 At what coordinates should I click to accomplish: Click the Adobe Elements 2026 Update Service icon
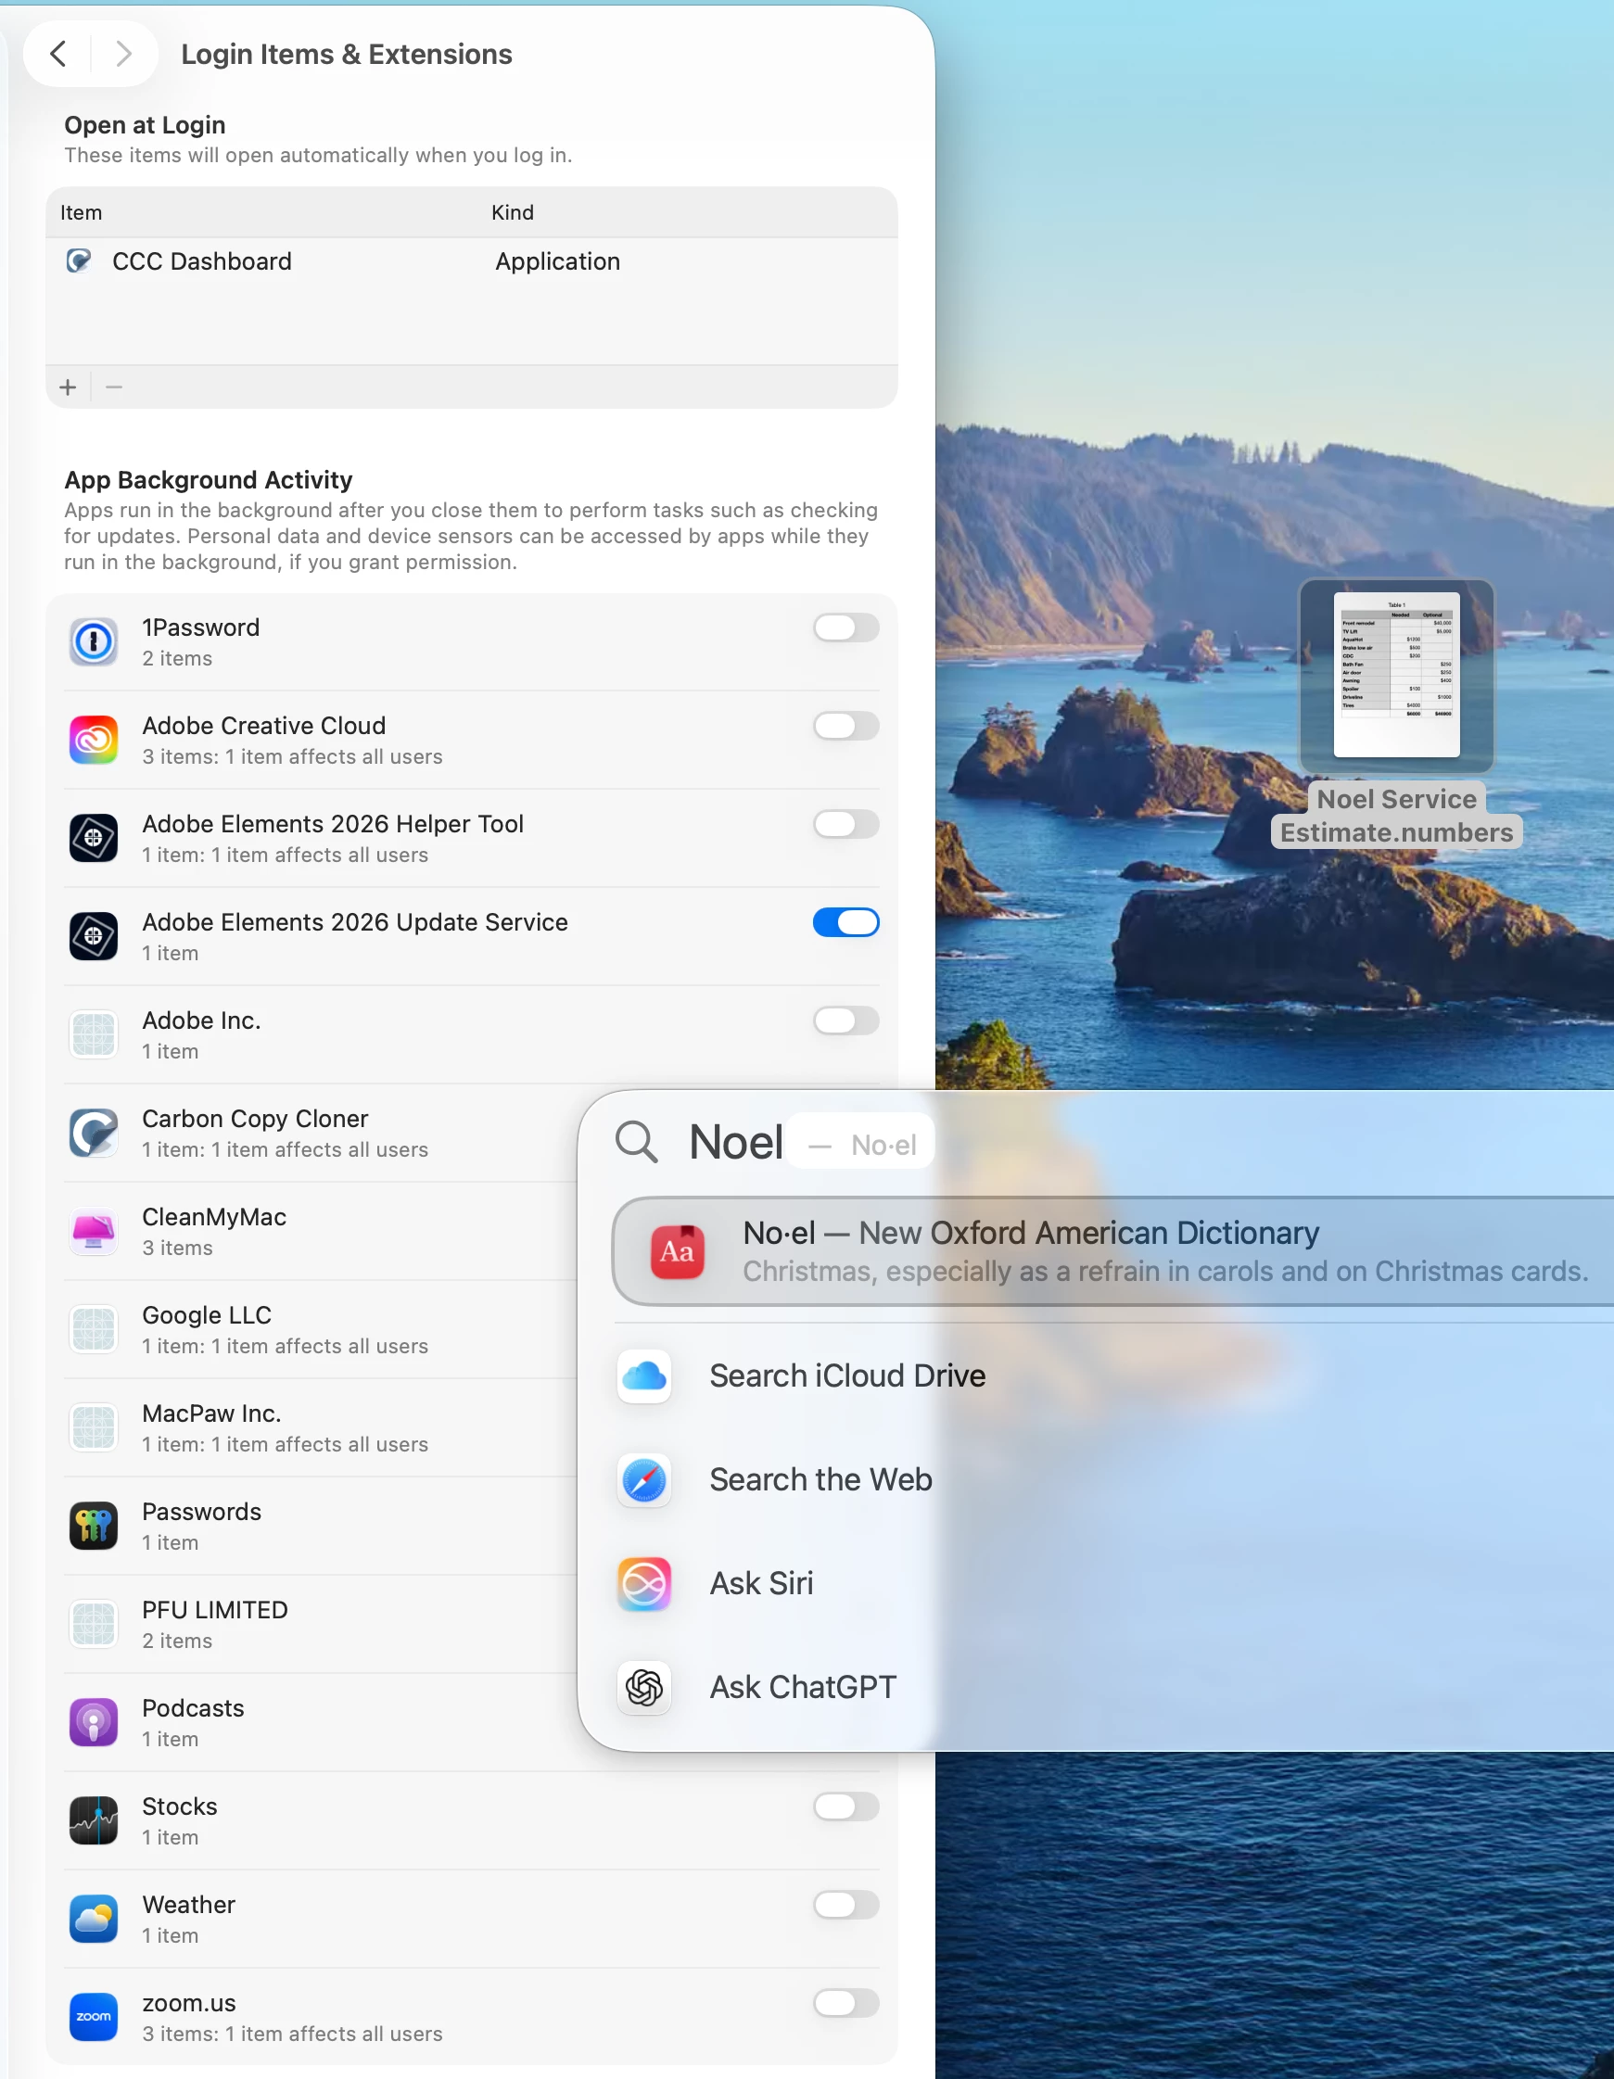94,936
